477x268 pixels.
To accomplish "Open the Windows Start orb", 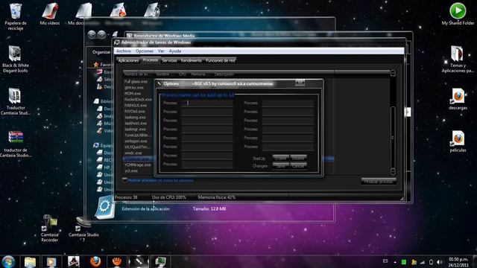I will point(8,261).
